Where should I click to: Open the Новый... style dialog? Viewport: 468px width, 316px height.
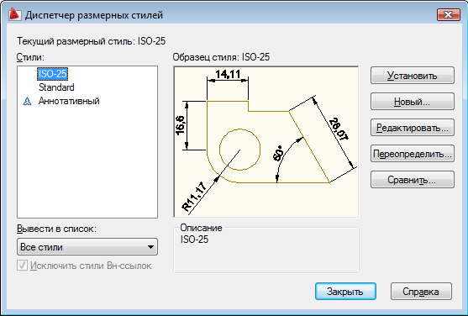coord(413,102)
